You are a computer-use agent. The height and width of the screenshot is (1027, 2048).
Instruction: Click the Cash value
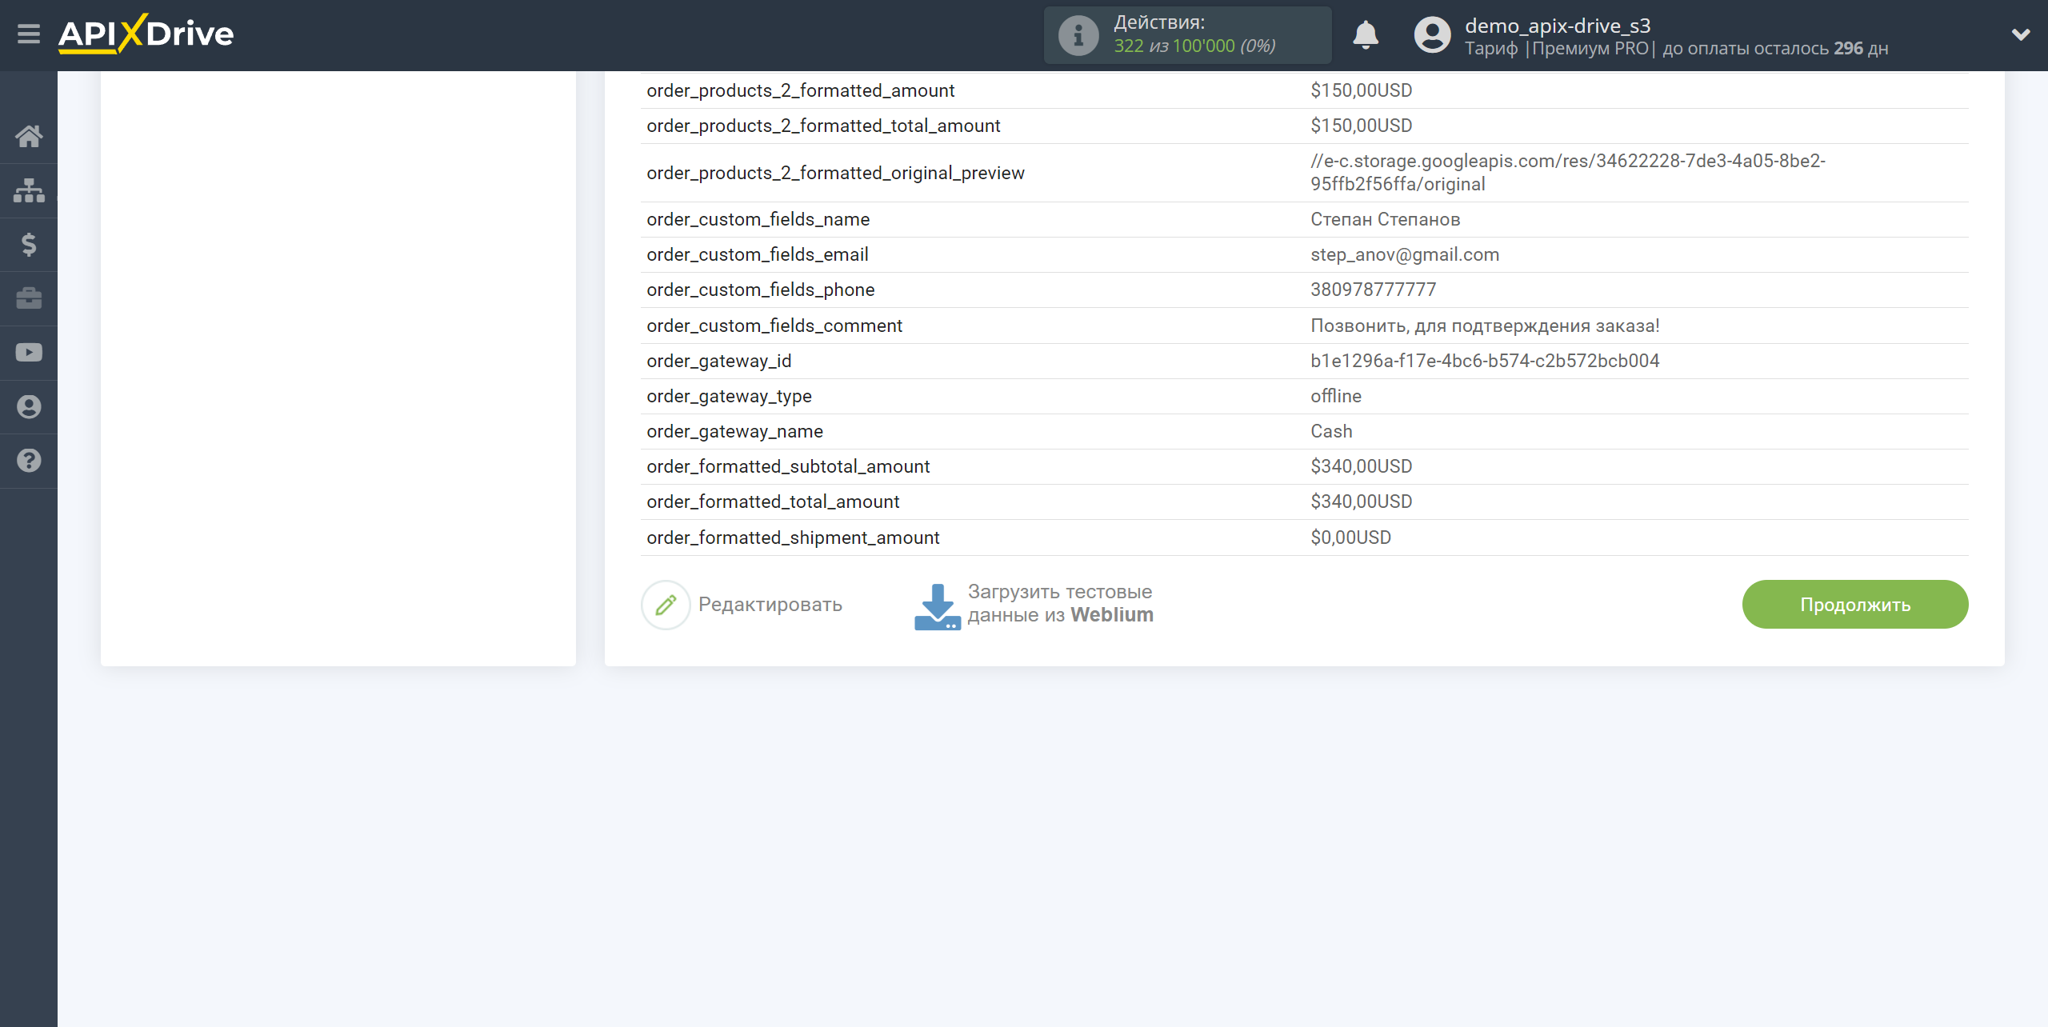point(1331,431)
